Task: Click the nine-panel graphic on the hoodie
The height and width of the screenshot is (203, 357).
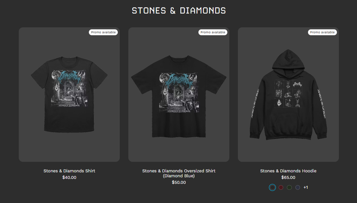Action: coord(288,93)
